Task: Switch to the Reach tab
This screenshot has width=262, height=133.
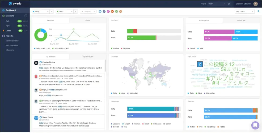Action: point(87,20)
